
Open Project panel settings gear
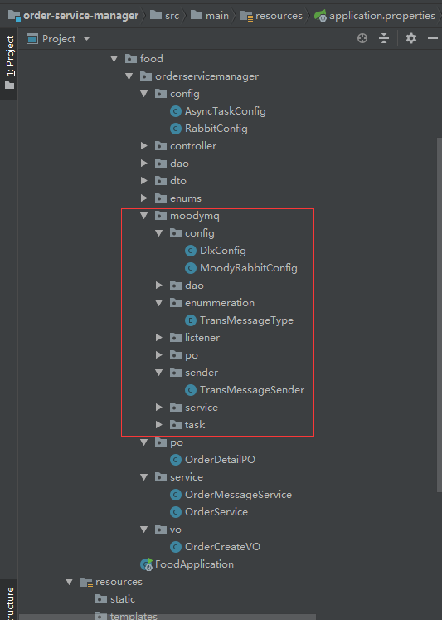(x=411, y=38)
